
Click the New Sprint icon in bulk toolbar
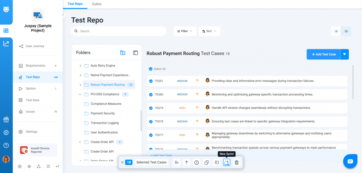[227, 162]
